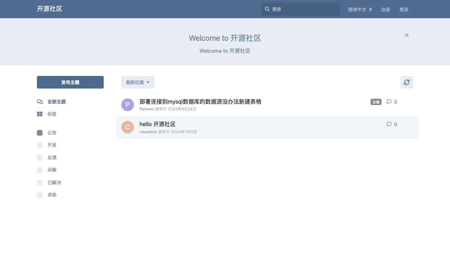Click cwadmin's orange avatar icon
The height and width of the screenshot is (253, 450).
(128, 127)
